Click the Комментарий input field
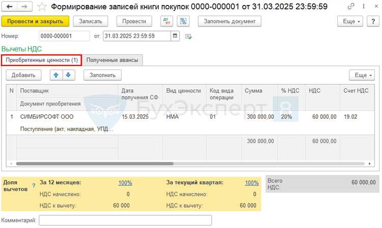 (x=125, y=220)
